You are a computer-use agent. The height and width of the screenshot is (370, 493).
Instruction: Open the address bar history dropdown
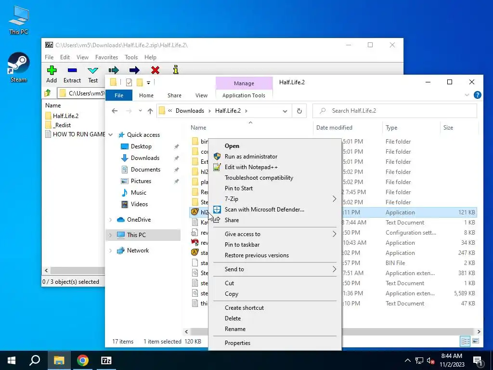pyautogui.click(x=285, y=111)
